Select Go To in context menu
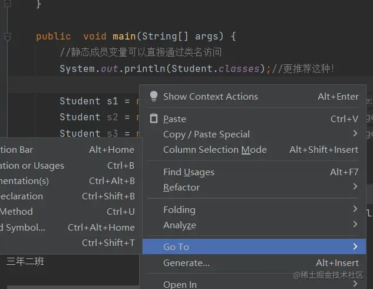This screenshot has height=289, width=373. 254,247
